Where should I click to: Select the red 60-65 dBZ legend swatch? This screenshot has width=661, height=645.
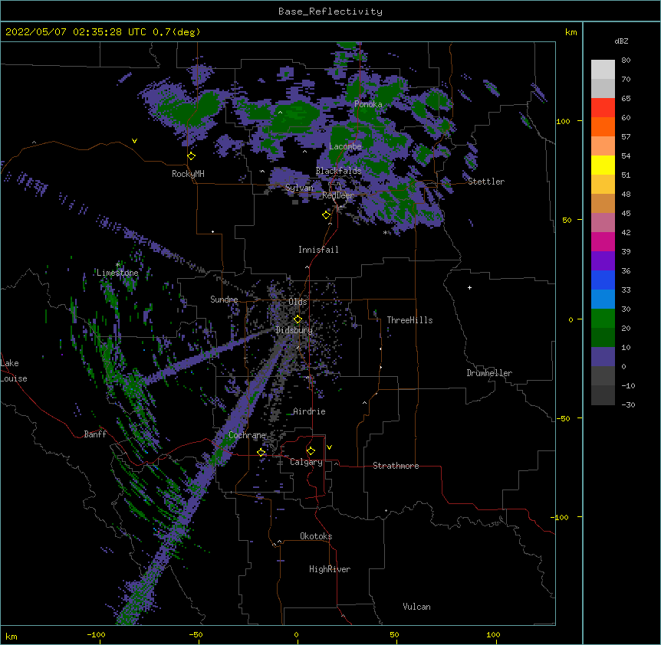pyautogui.click(x=603, y=108)
